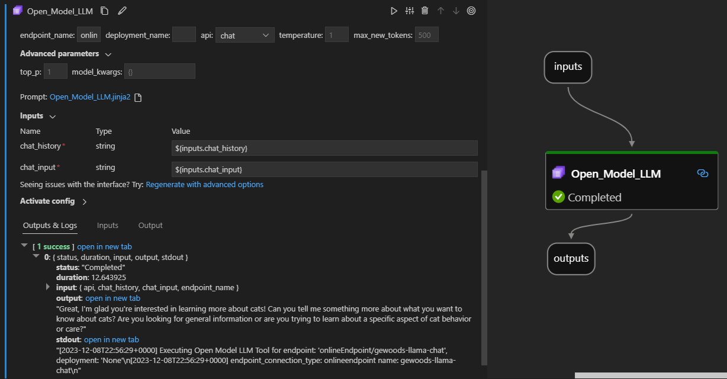727x379 pixels.
Task: Run the Open_Model_LLM flow
Action: point(393,10)
